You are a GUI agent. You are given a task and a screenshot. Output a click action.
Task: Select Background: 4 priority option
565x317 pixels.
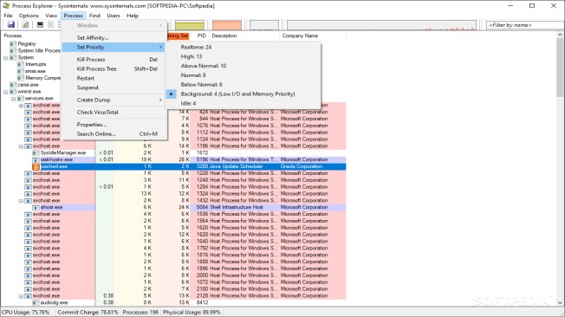pos(237,94)
